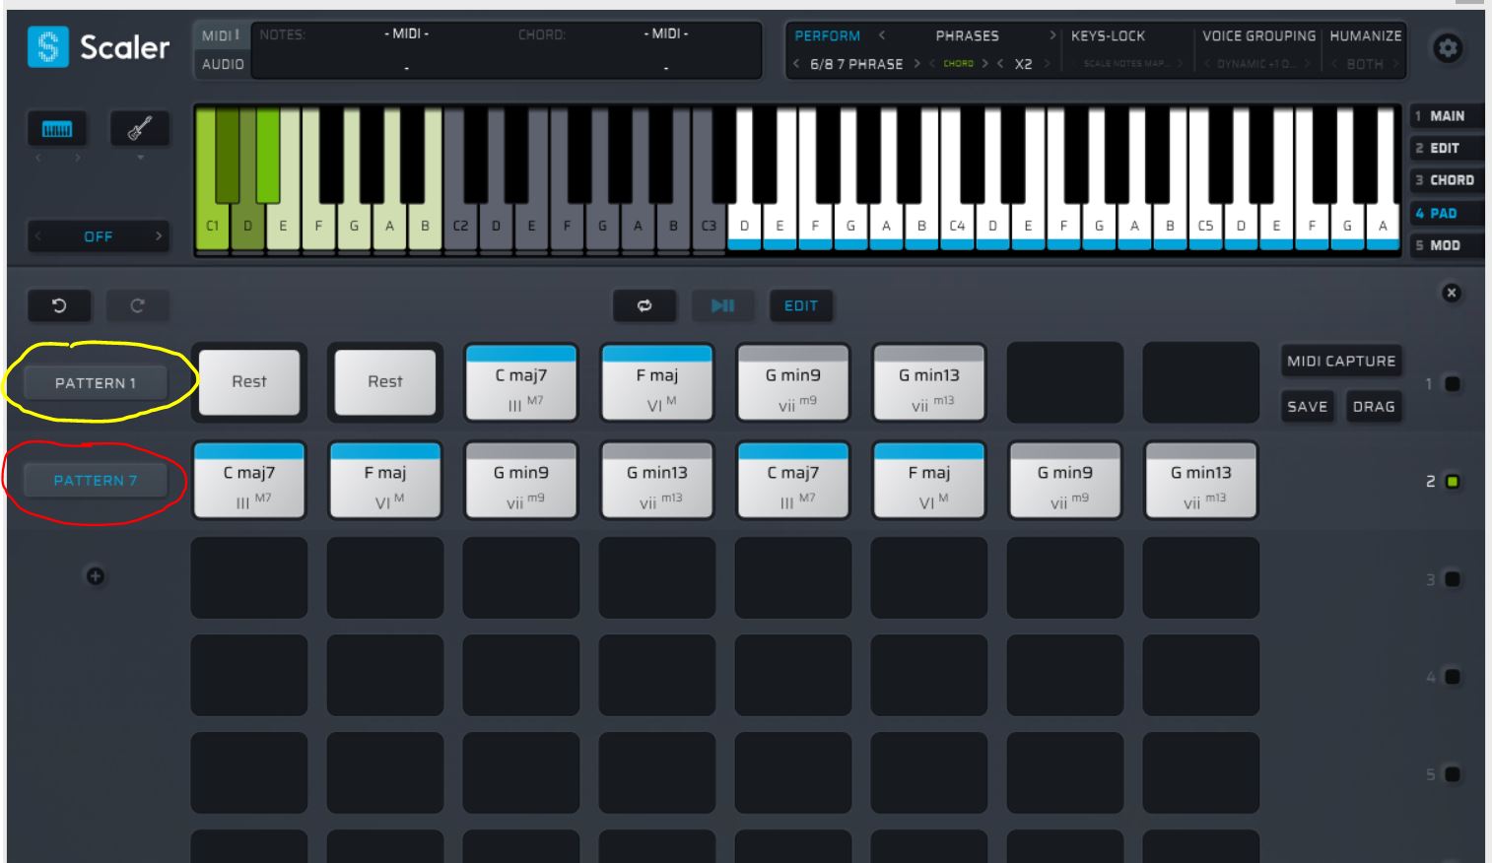
Task: Add a new pattern with plus icon
Action: [x=96, y=576]
